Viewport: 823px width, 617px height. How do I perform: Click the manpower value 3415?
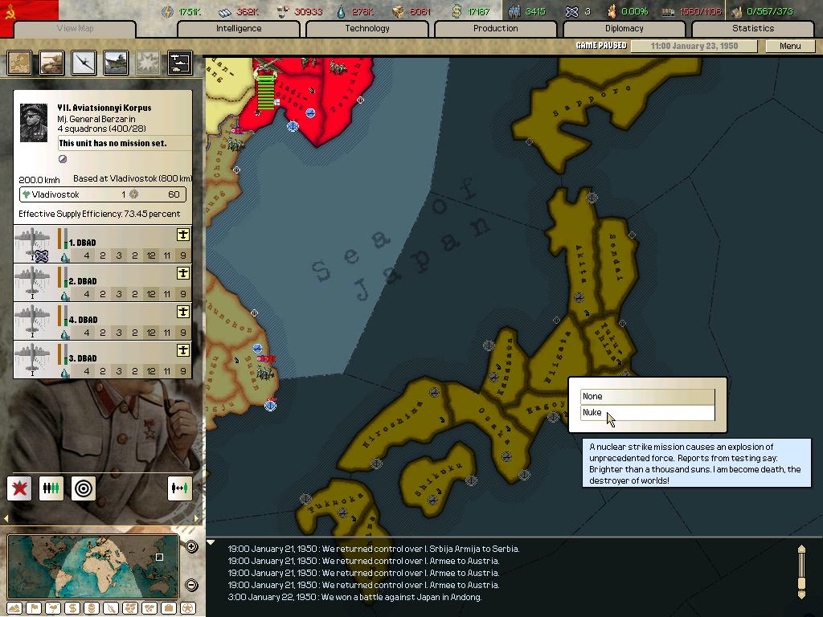534,11
